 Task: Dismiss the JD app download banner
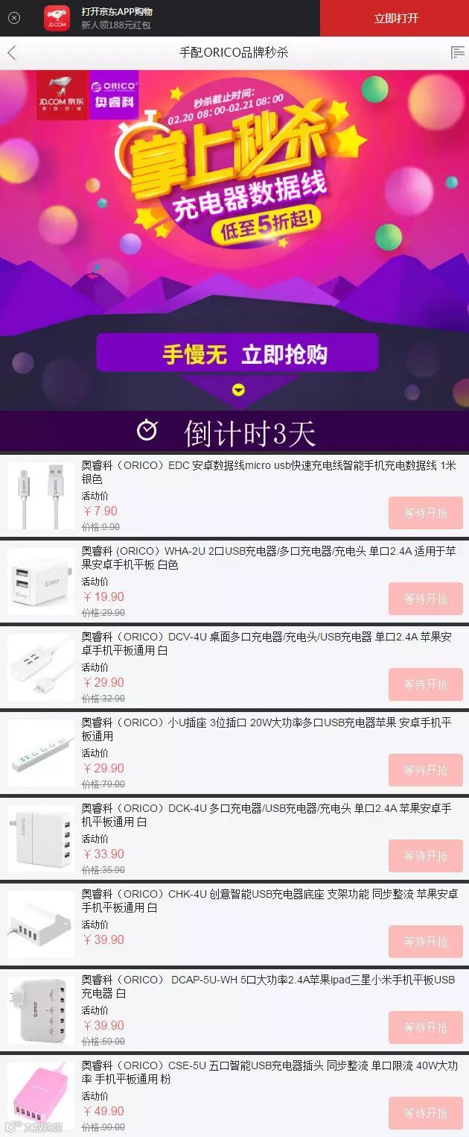[x=13, y=18]
